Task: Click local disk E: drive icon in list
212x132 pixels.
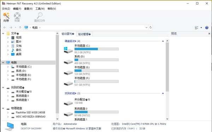Action: coord(68,73)
